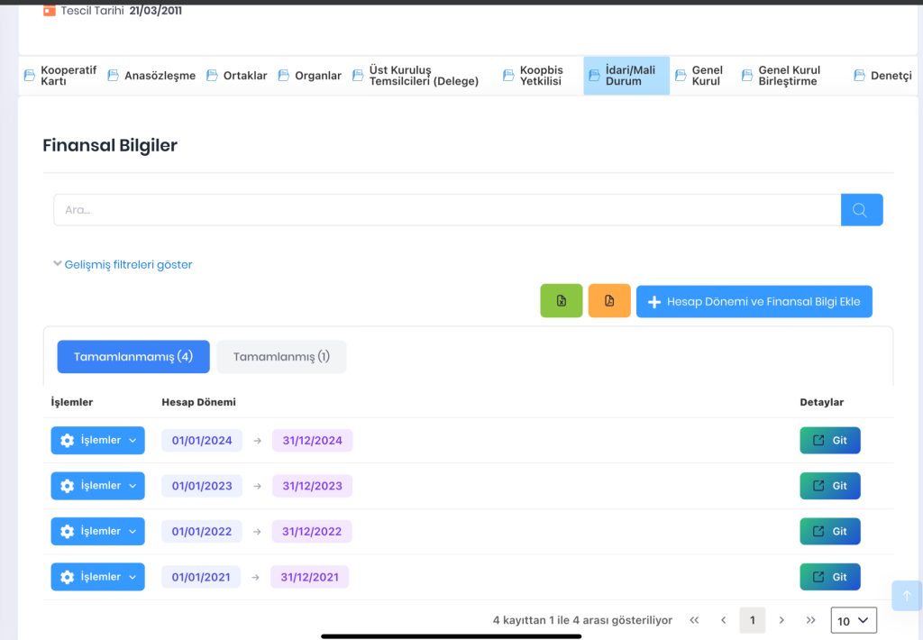Screen dimensions: 923x640
Task: Go to next page arrow
Action: [x=781, y=620]
